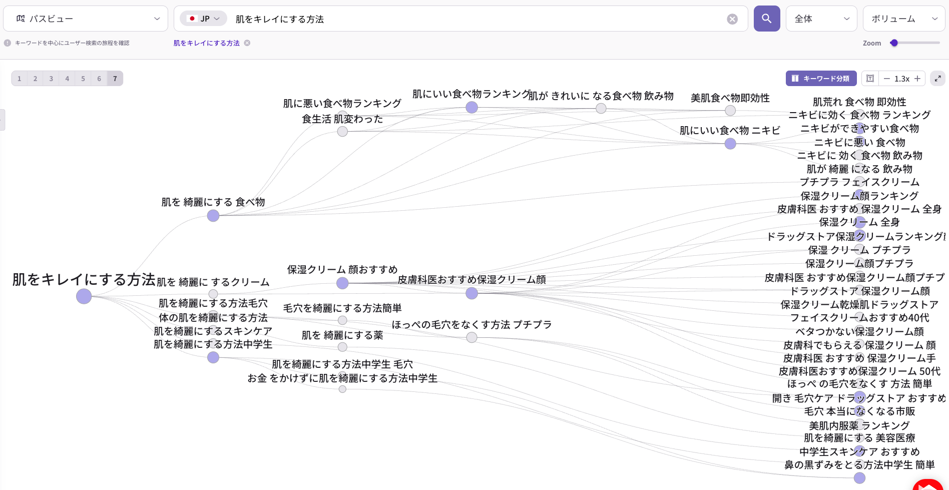Open the JP country selector

point(204,19)
